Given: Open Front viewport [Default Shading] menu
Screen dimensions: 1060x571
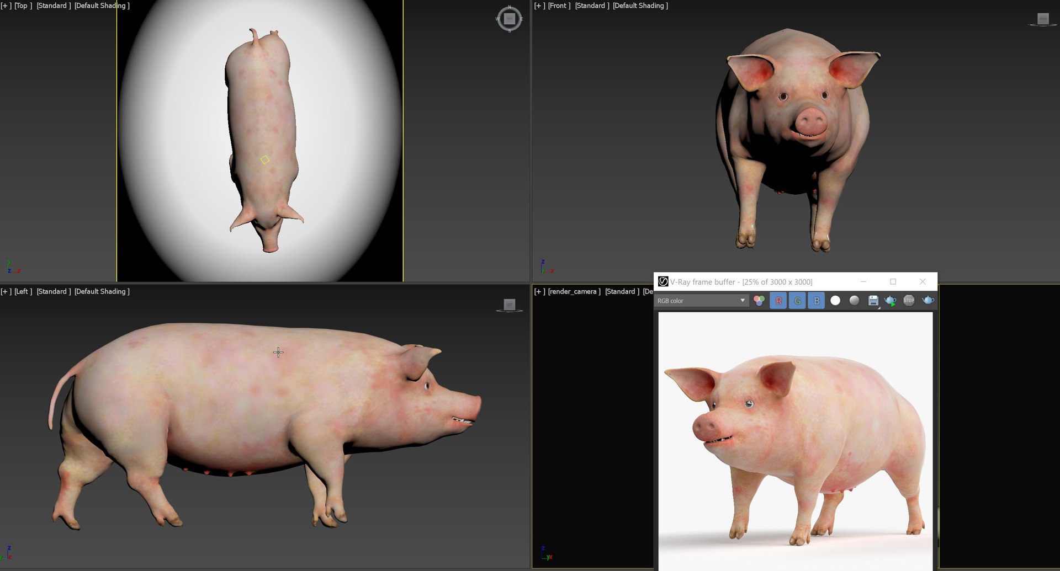Looking at the screenshot, I should (x=640, y=6).
